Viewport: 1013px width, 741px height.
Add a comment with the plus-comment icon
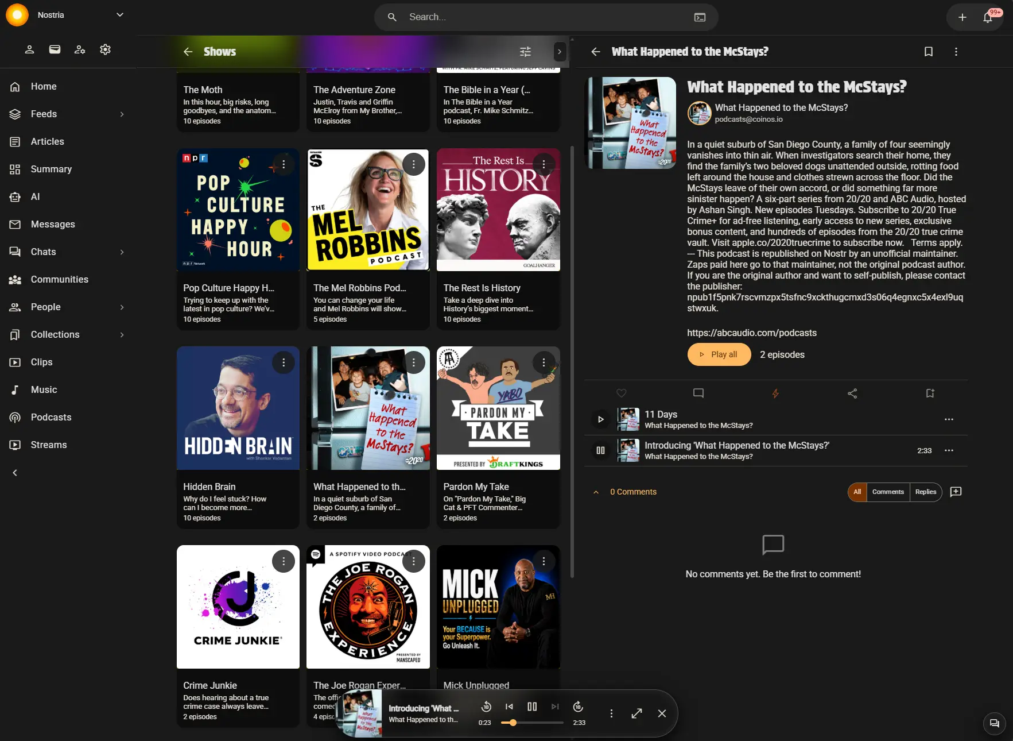tap(956, 492)
